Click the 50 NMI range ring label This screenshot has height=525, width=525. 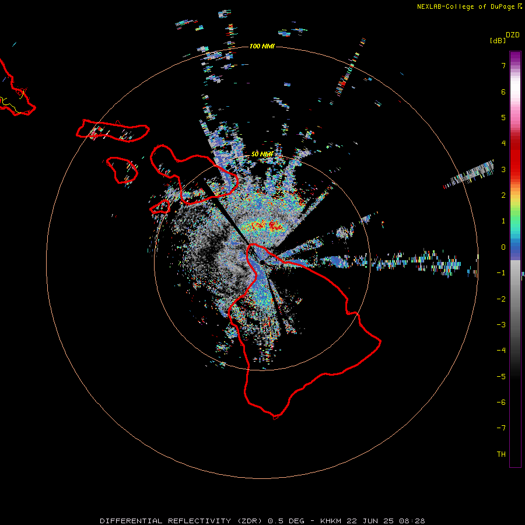click(262, 154)
